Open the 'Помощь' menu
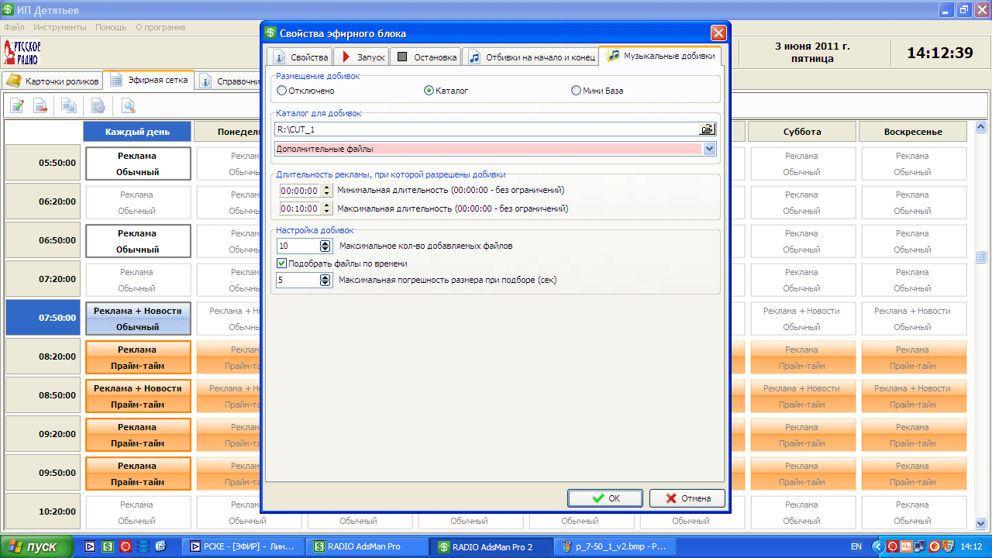The height and width of the screenshot is (558, 992). tap(111, 27)
